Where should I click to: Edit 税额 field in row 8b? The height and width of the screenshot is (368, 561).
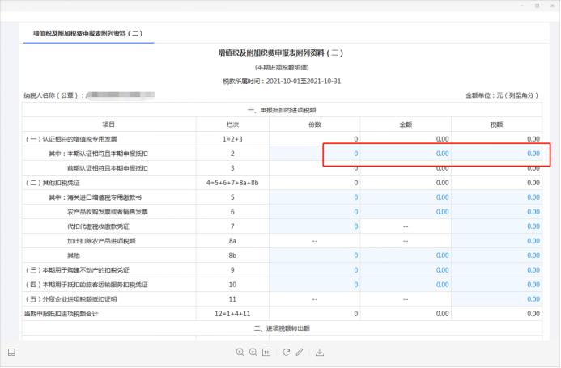(x=496, y=256)
